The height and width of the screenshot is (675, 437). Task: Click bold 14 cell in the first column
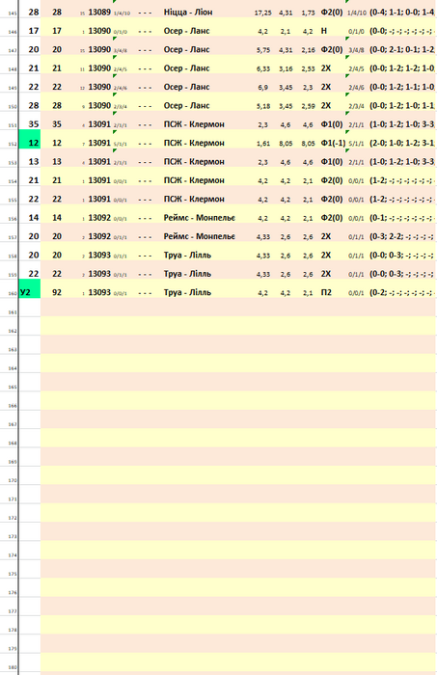pos(34,217)
